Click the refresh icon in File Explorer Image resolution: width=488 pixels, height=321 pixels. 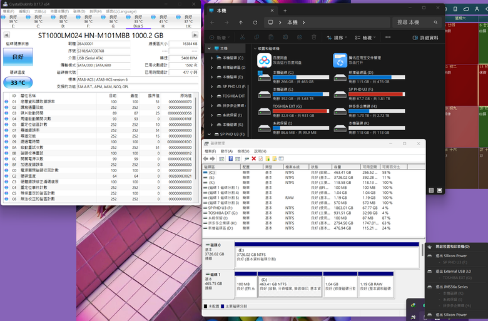pos(255,23)
